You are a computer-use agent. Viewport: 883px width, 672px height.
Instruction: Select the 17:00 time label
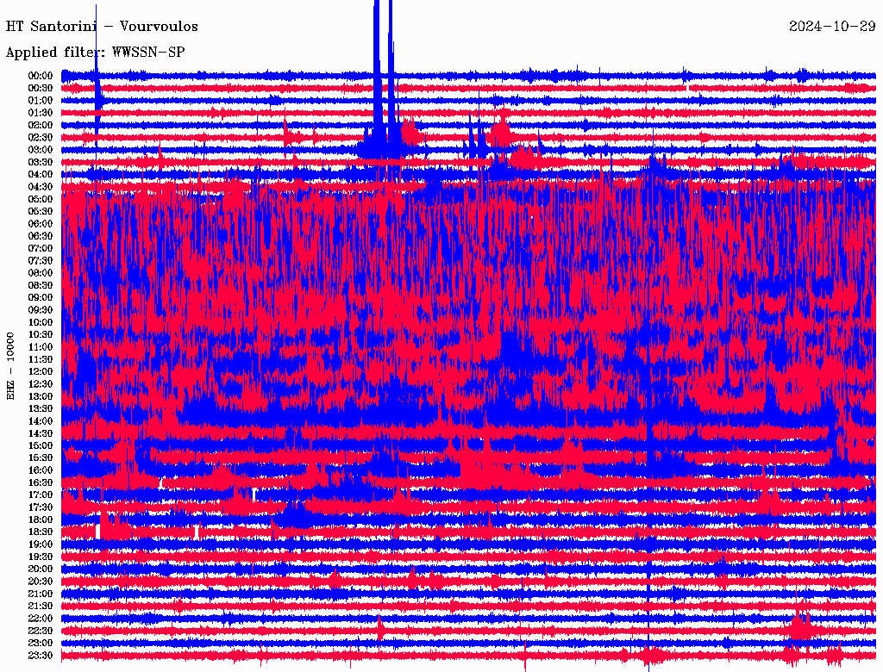click(40, 495)
